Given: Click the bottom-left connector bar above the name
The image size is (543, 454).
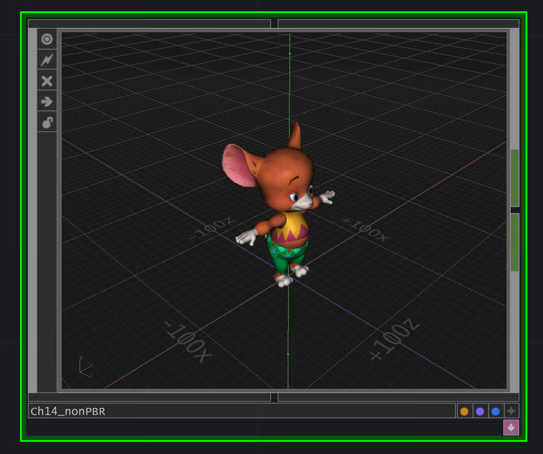Looking at the screenshot, I should click(149, 397).
